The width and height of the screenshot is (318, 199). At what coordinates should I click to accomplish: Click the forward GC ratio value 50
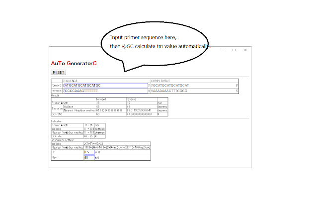point(98,114)
